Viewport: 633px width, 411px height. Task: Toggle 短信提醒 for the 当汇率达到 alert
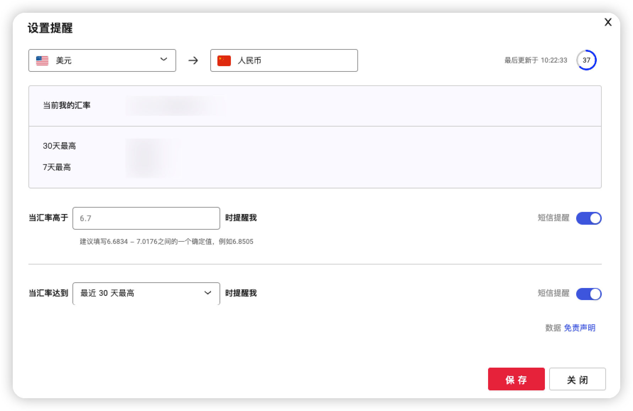(588, 294)
